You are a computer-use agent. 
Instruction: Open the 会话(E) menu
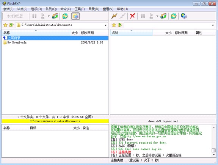(8, 9)
